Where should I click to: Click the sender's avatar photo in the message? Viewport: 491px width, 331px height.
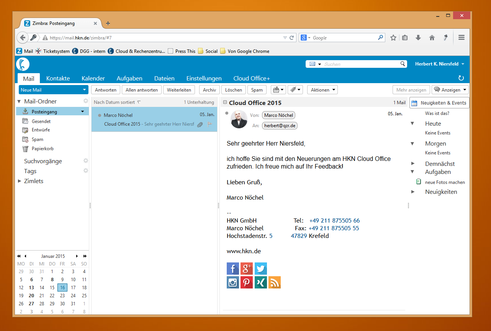point(239,119)
